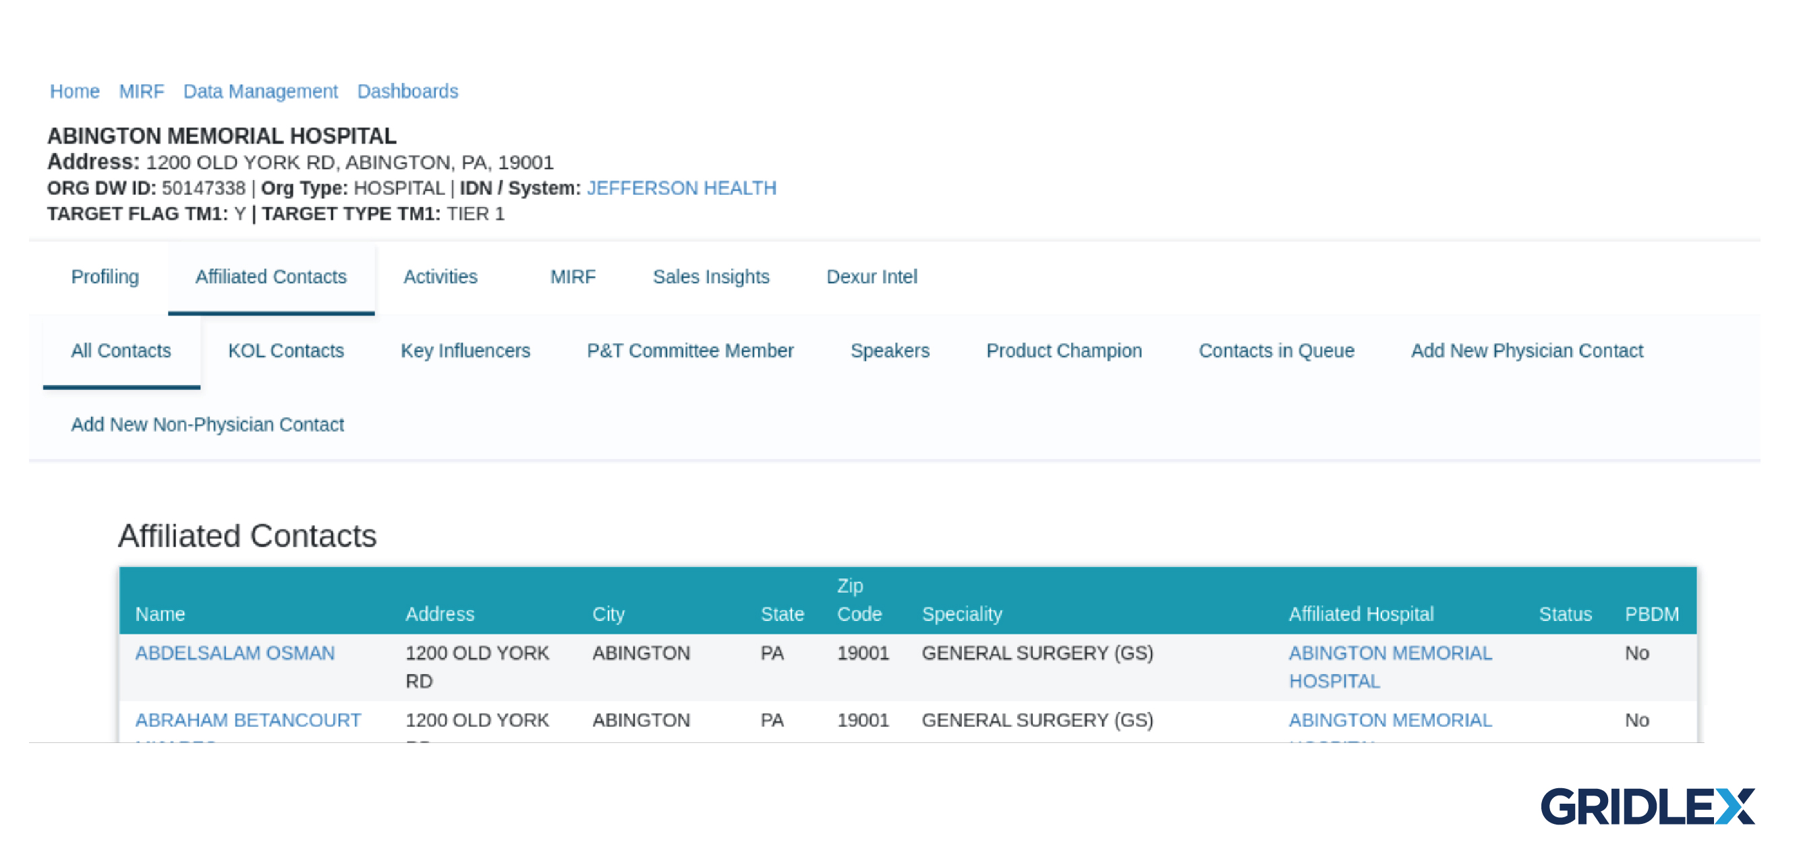Go to the Home page link
This screenshot has height=861, width=1799.
pos(75,92)
